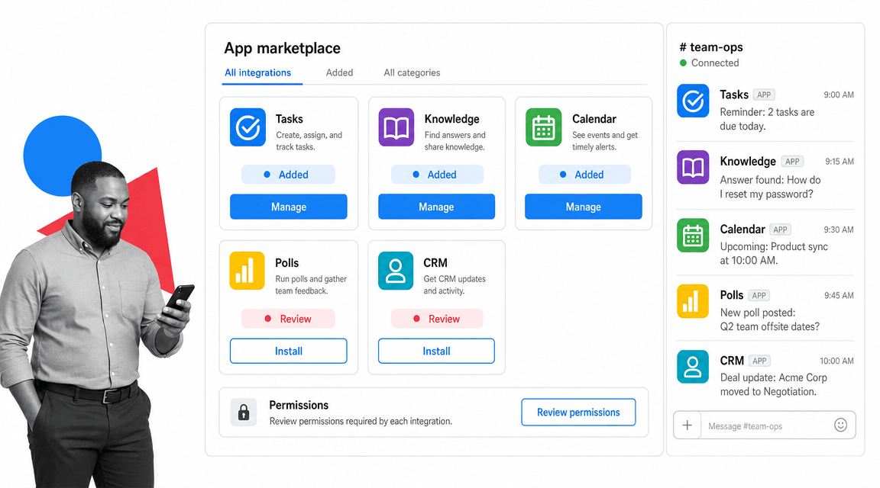The height and width of the screenshot is (488, 880).
Task: Click the APP tag next to Knowledge message
Action: coord(792,162)
